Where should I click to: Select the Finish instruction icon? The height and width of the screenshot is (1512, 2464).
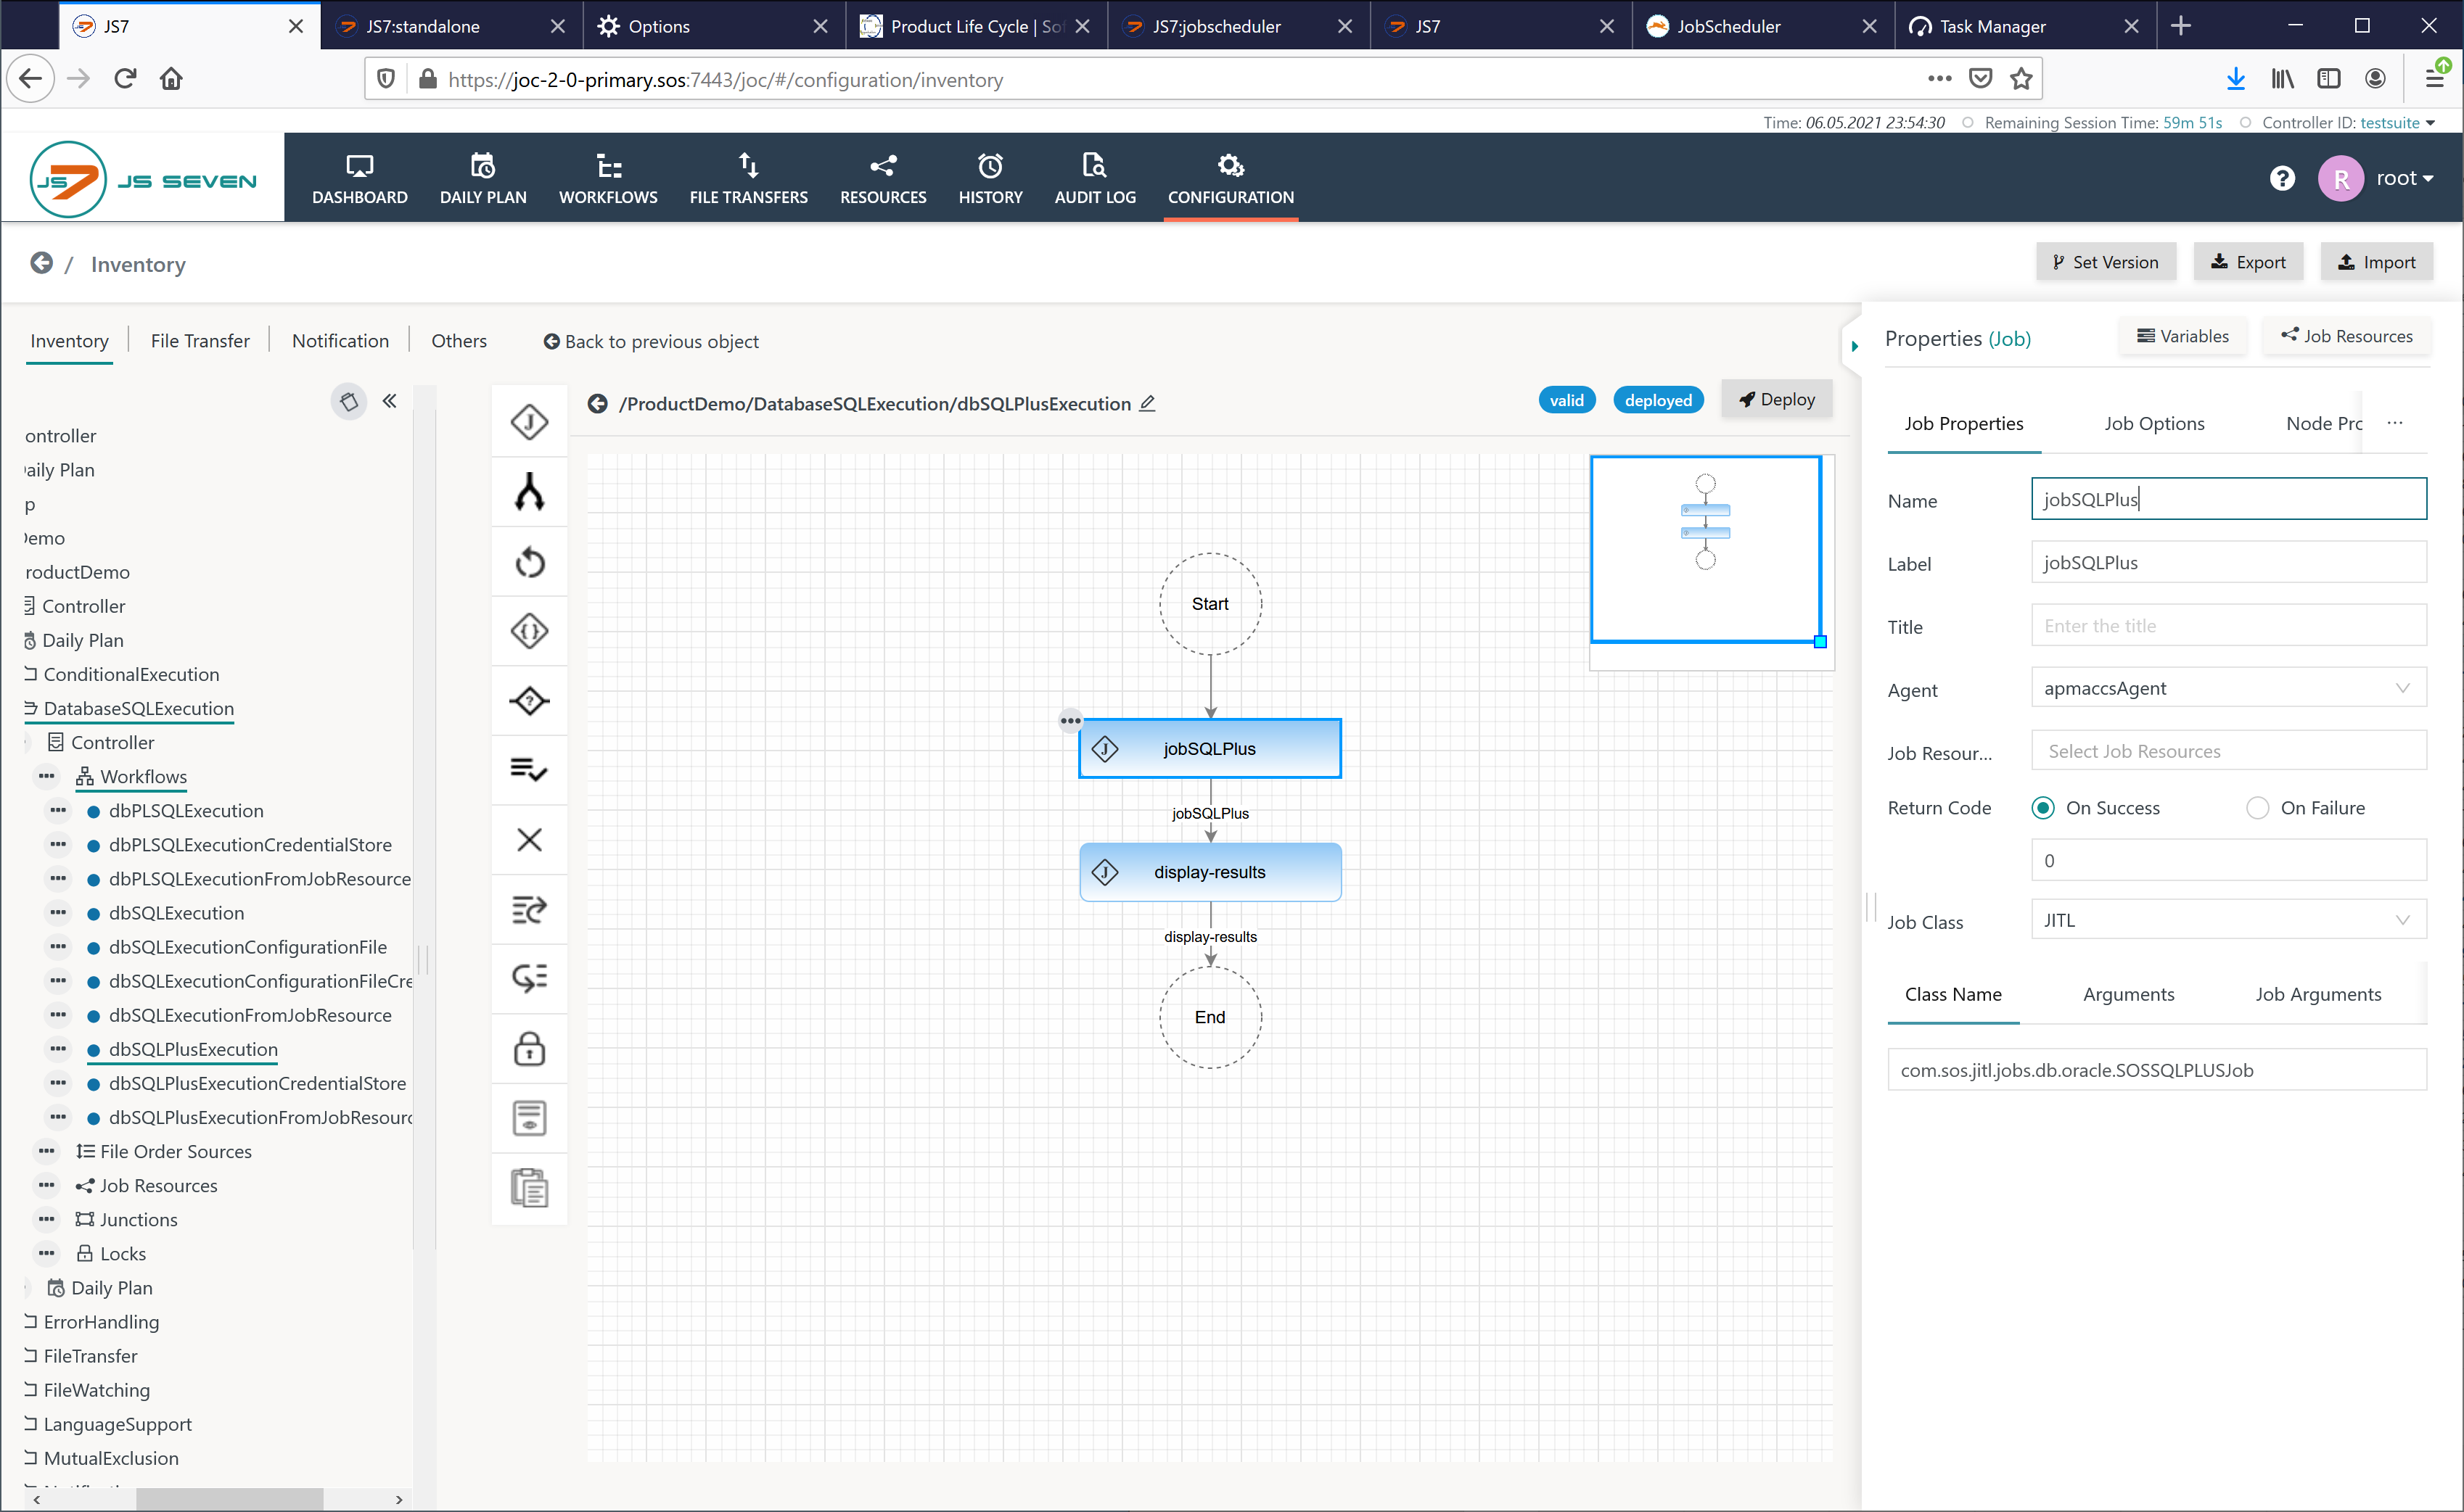click(x=529, y=770)
